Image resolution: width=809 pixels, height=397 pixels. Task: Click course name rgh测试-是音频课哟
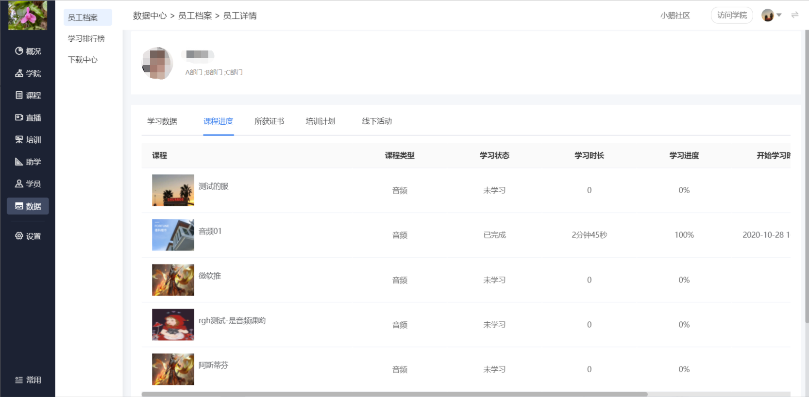coord(232,320)
